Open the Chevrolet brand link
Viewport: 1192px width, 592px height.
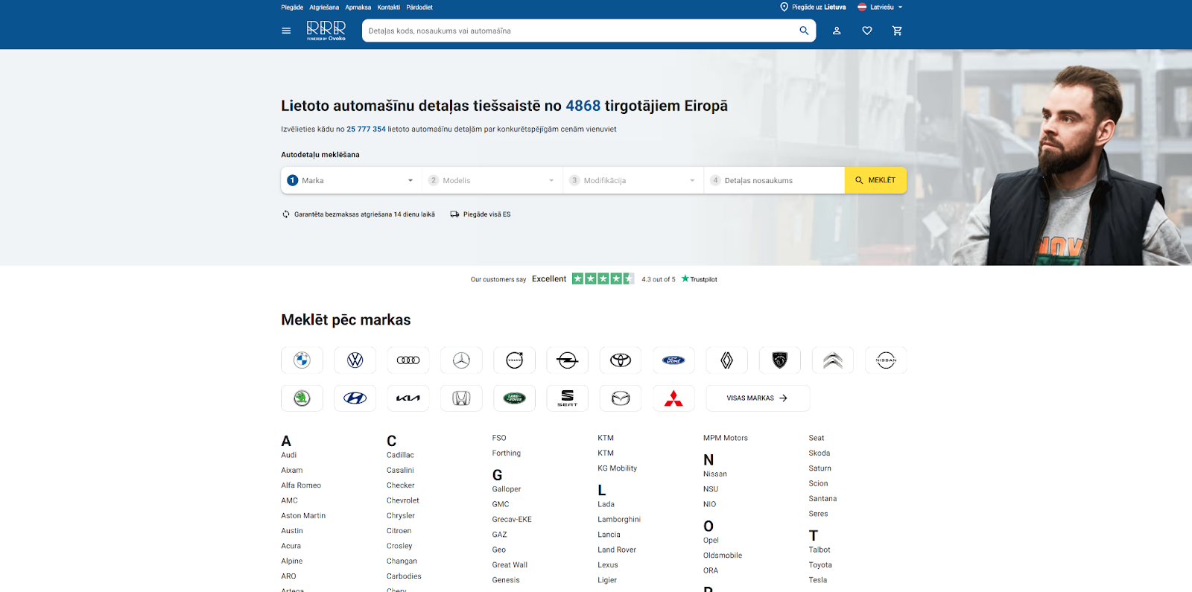point(403,500)
